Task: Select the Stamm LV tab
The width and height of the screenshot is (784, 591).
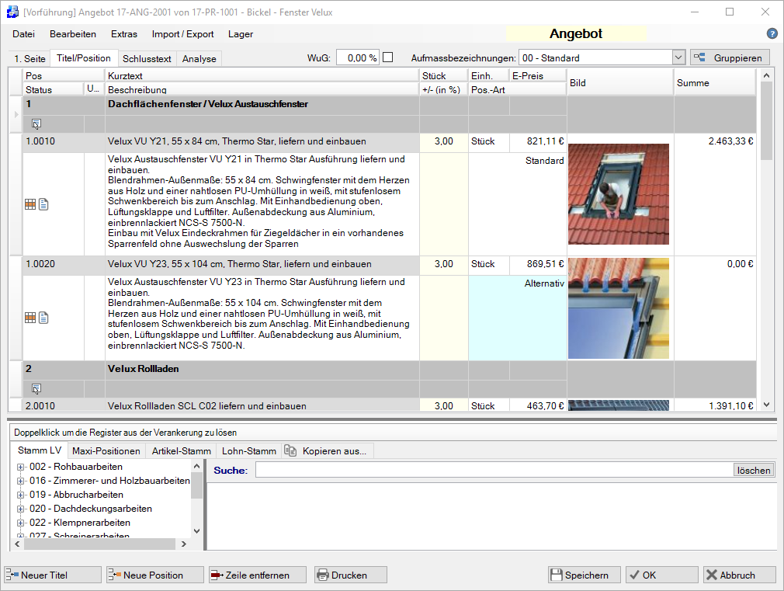Action: tap(40, 450)
